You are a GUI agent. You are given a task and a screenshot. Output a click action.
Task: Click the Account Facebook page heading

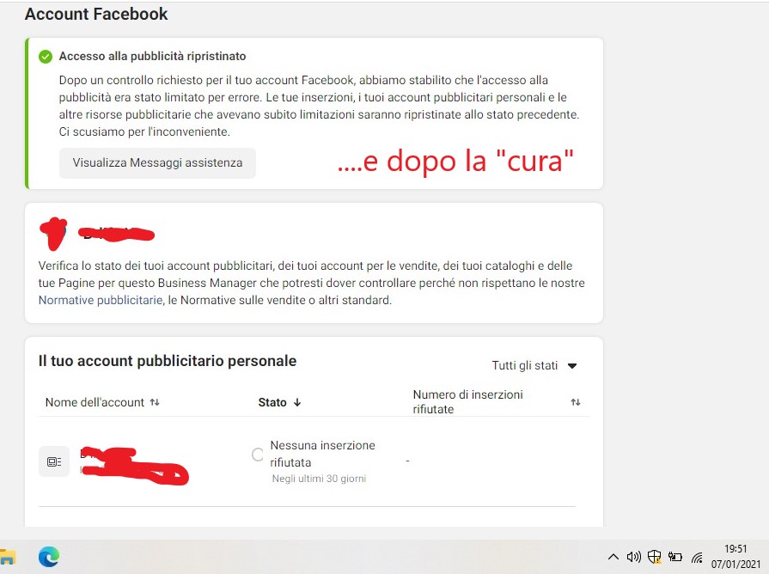pos(96,14)
